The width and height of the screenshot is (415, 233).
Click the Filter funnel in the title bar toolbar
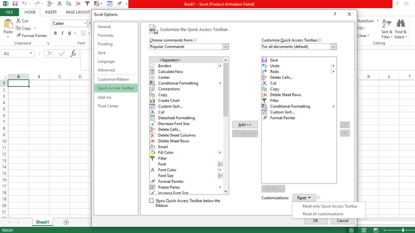[x=87, y=4]
